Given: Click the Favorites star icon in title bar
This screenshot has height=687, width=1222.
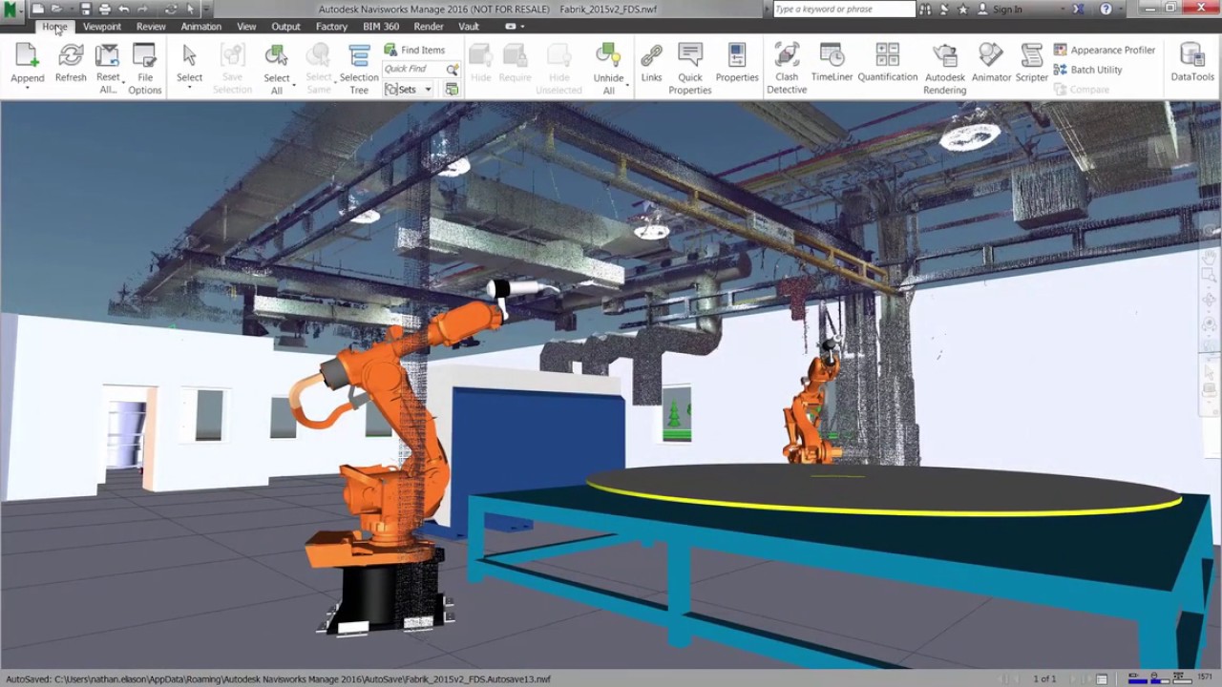Looking at the screenshot, I should click(962, 10).
